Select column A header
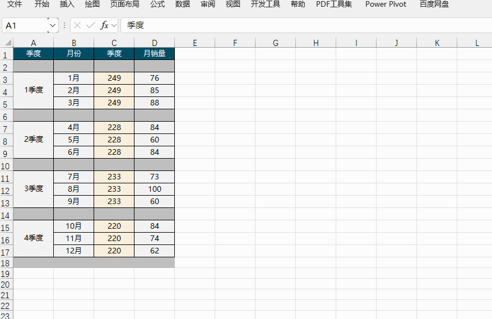 (x=33, y=43)
